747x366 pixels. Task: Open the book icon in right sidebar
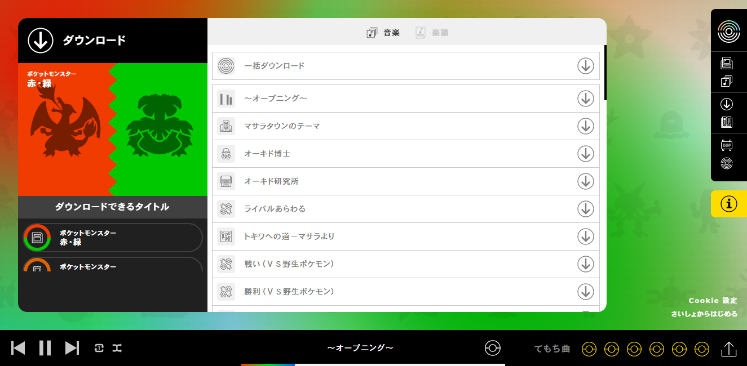(x=727, y=122)
